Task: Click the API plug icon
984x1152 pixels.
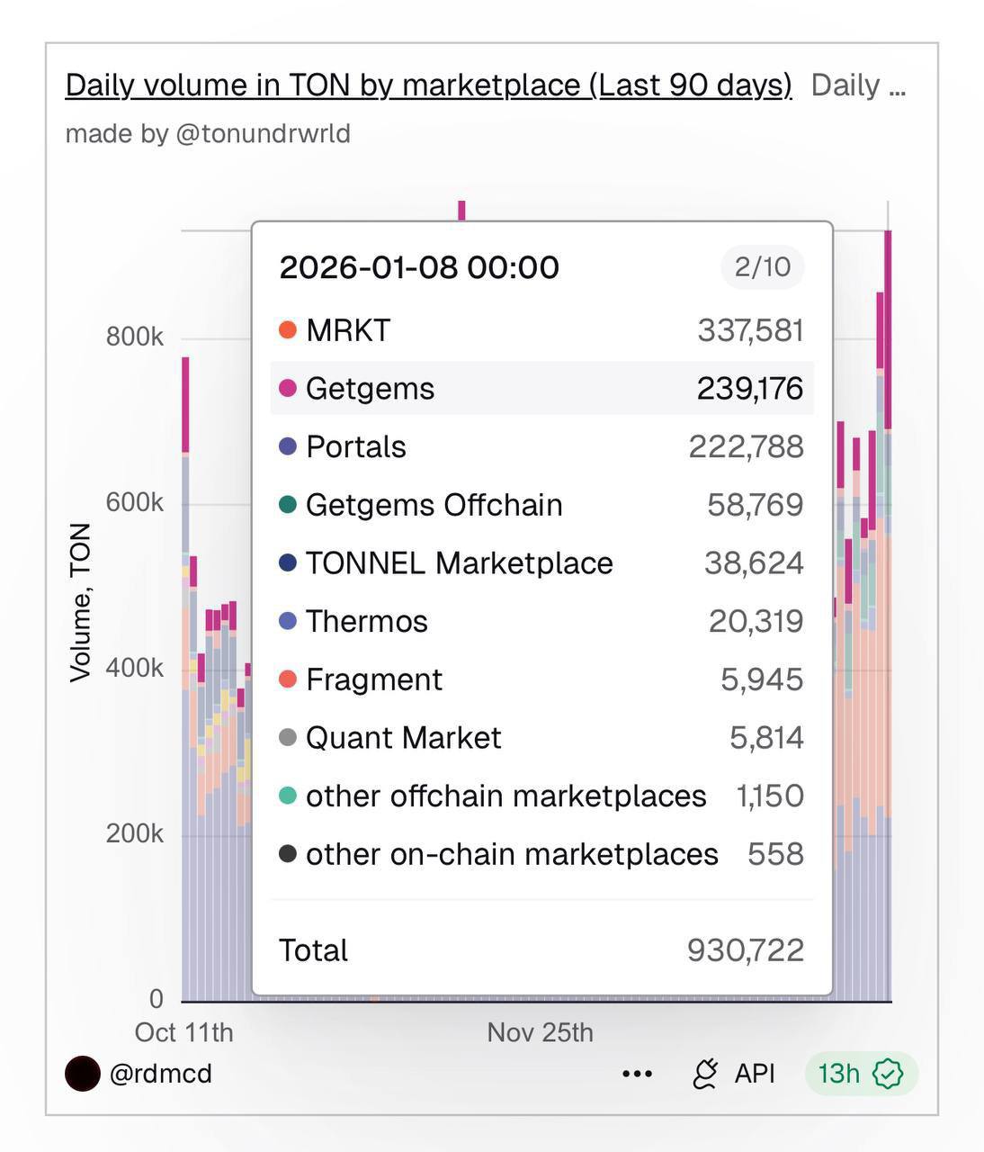Action: pyautogui.click(x=705, y=1074)
